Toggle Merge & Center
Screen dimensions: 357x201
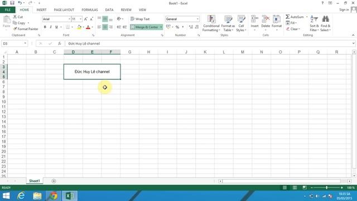144,27
